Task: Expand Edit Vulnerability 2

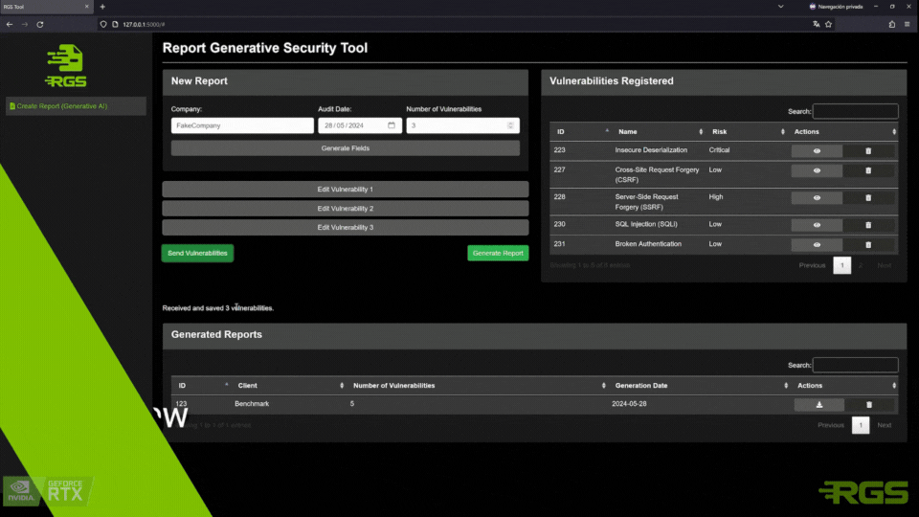Action: tap(346, 208)
